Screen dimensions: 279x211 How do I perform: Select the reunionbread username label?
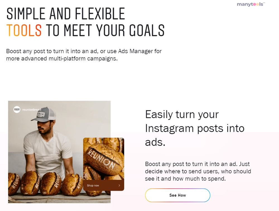click(32, 110)
